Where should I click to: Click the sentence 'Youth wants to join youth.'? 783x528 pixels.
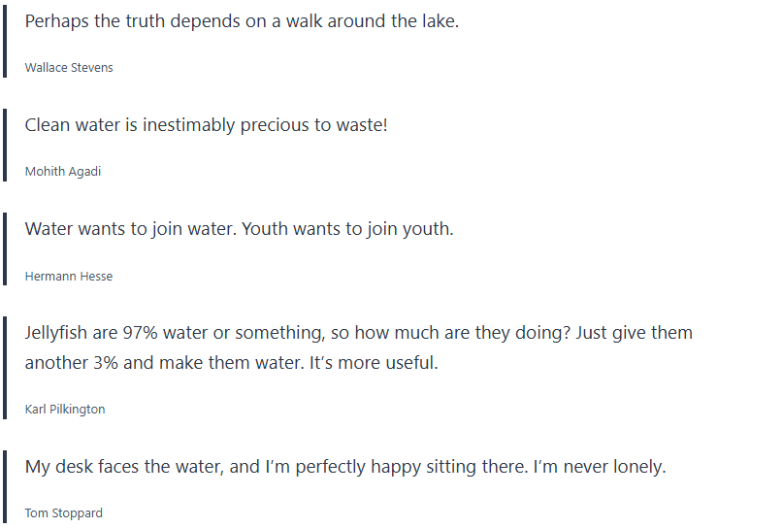click(x=347, y=229)
